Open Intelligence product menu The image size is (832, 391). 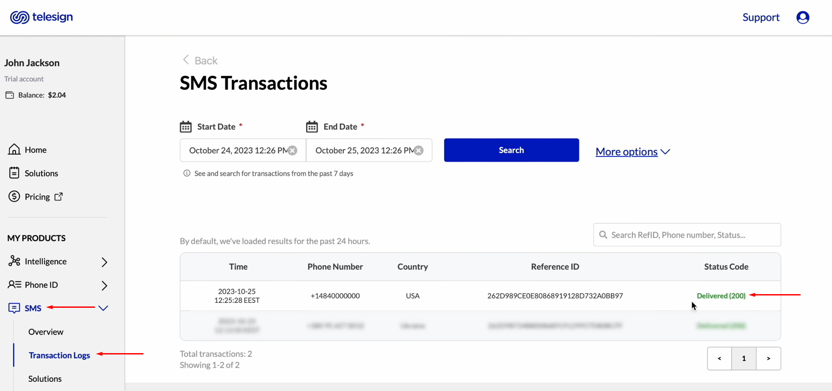point(45,262)
